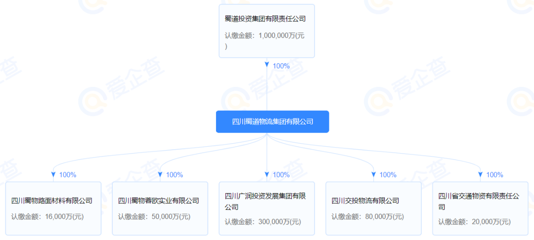Open 四川交投物流有限公司 company link
534x240 pixels.
(365, 200)
